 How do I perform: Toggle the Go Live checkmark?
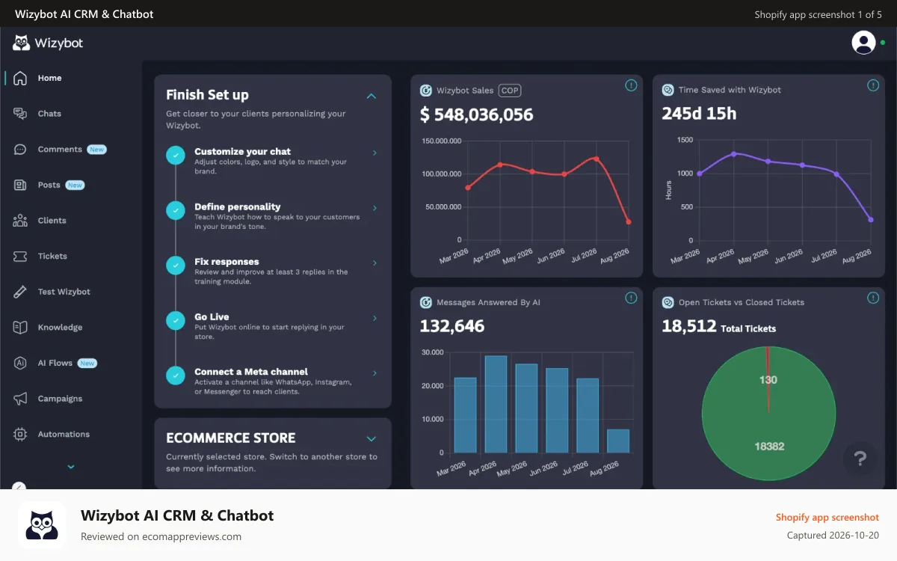coord(176,320)
